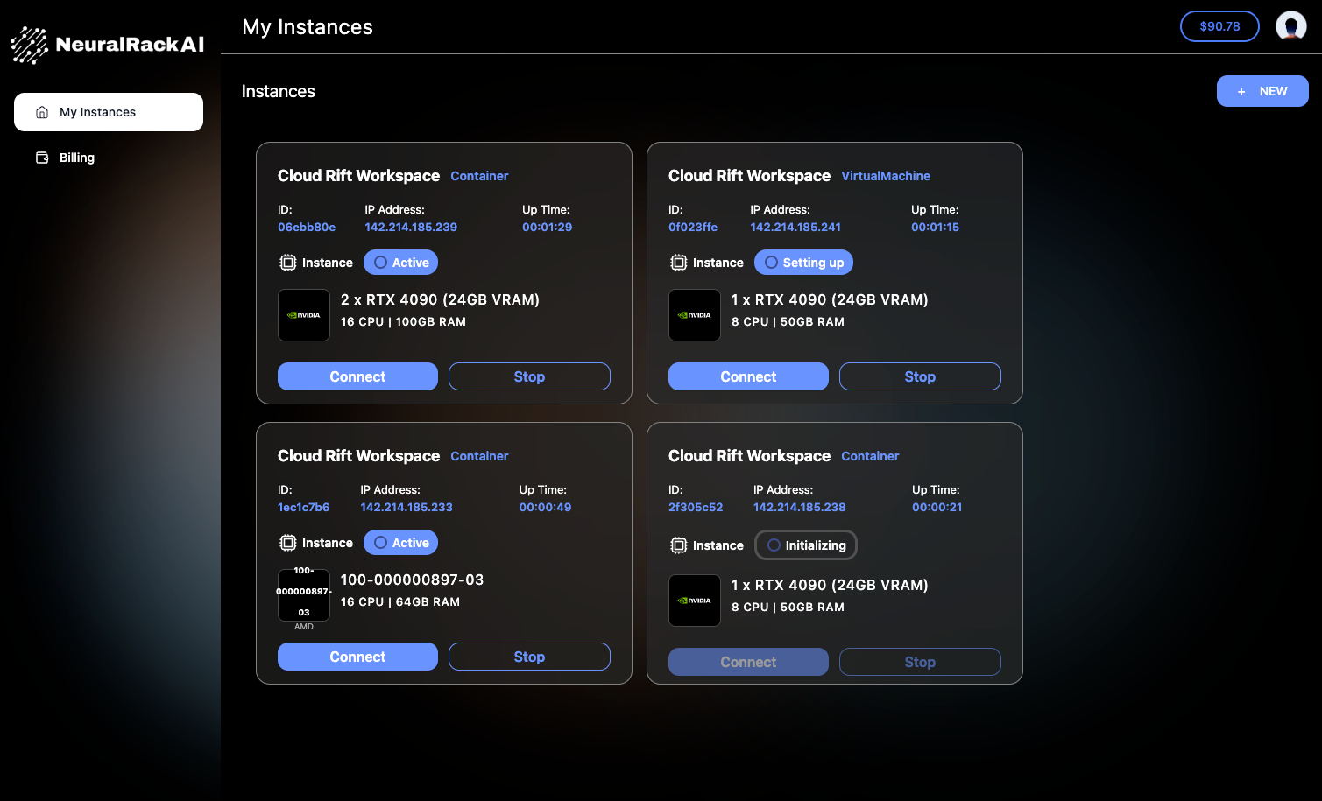Click the plus icon inside the NEW button
Image resolution: width=1322 pixels, height=801 pixels.
coord(1241,91)
